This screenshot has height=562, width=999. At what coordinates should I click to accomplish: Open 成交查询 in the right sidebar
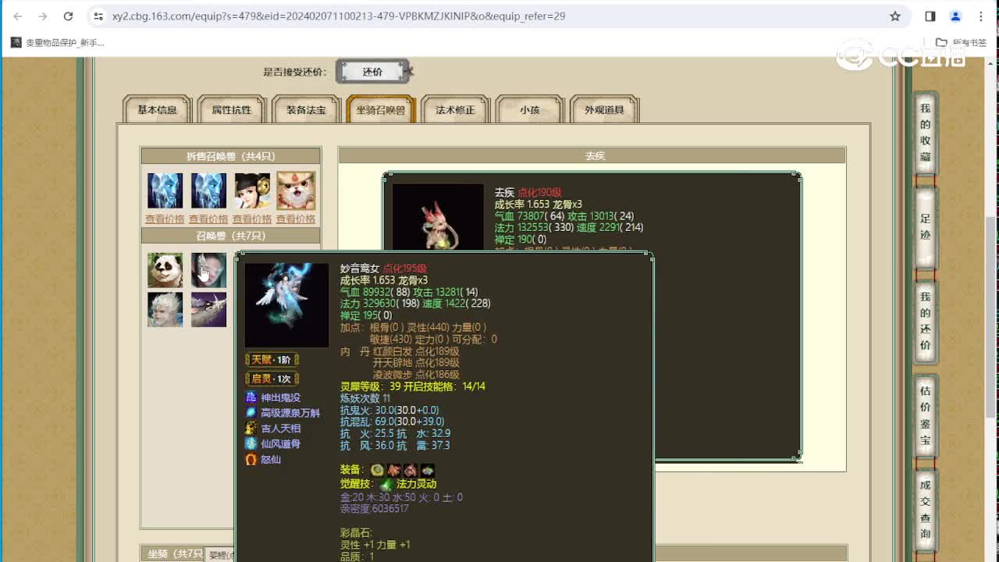pos(925,509)
